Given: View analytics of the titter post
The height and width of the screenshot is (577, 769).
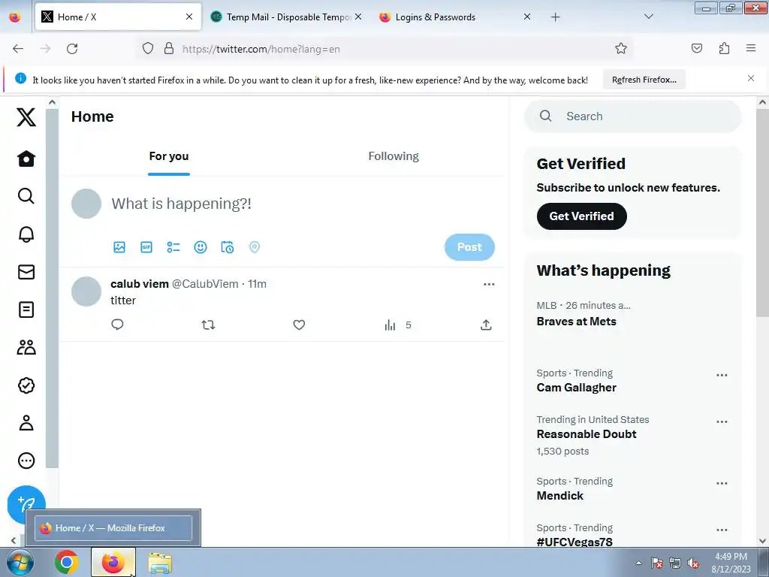Looking at the screenshot, I should tap(398, 325).
